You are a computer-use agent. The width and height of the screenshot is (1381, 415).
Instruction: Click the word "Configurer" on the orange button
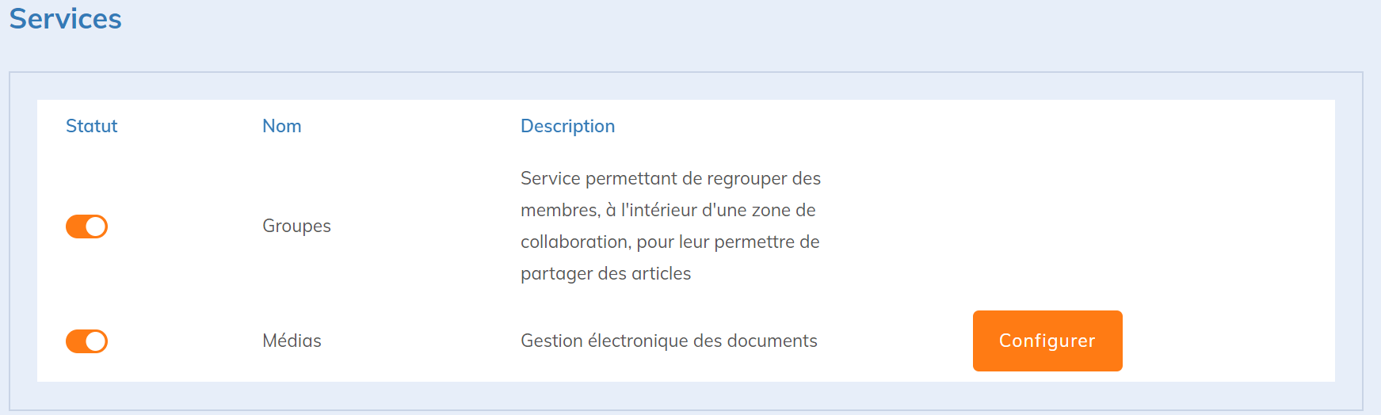coord(1047,341)
